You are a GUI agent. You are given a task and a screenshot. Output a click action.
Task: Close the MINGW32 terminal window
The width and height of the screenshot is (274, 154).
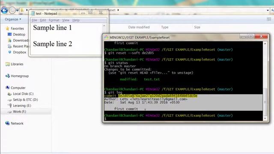[x=261, y=36]
